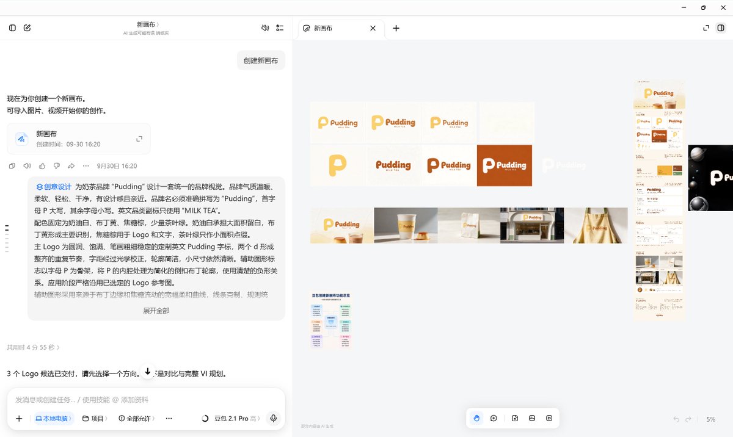Click the plus attachment button in input box
The image size is (733, 437).
19,419
